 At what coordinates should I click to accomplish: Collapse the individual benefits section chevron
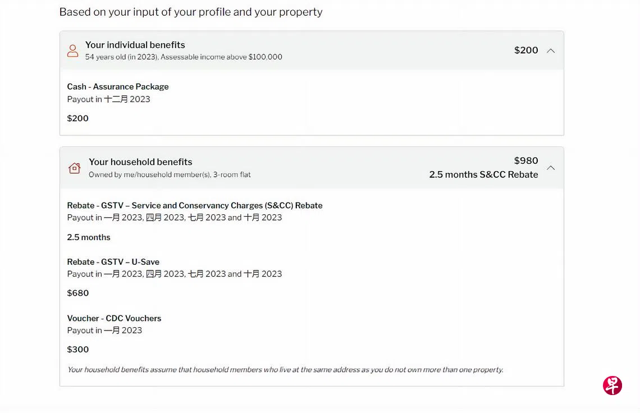[551, 51]
